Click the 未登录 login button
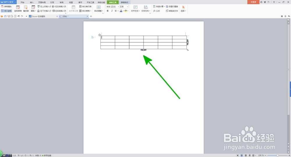Image resolution: width=291 pixels, height=157 pixels. (x=253, y=2)
